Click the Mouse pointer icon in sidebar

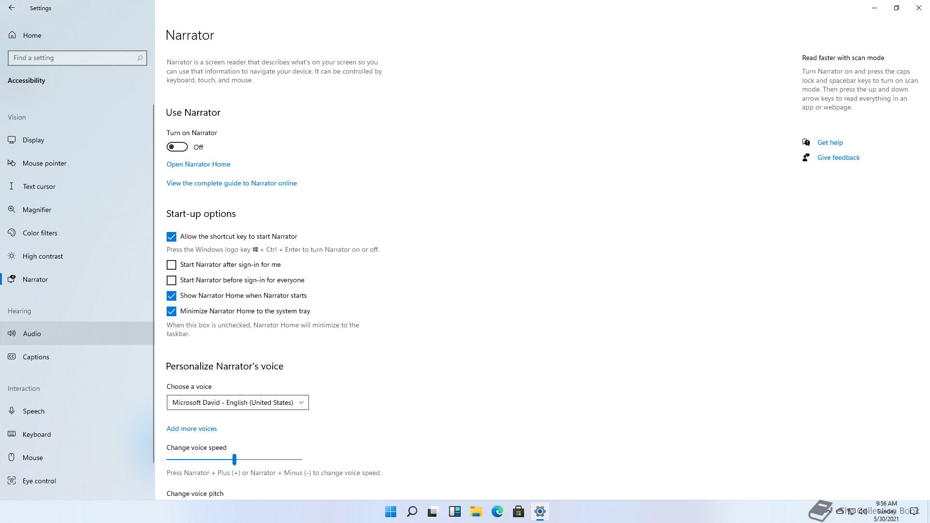tap(12, 163)
